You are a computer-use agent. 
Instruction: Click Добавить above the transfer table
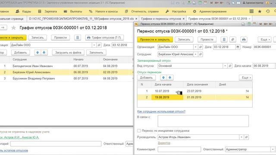pos(146,77)
